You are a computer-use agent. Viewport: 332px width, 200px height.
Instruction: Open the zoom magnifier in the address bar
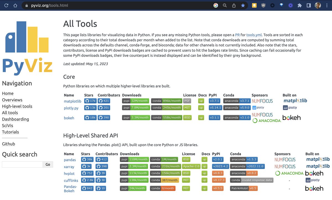click(225, 5)
